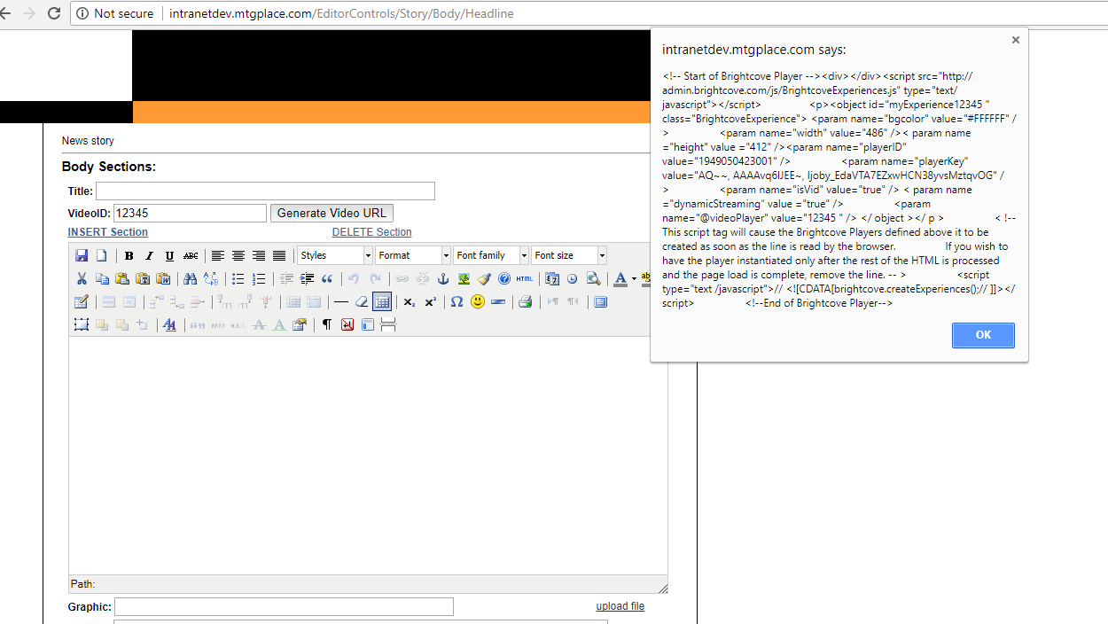Image resolution: width=1108 pixels, height=624 pixels.
Task: Click the upload file link
Action: [620, 606]
